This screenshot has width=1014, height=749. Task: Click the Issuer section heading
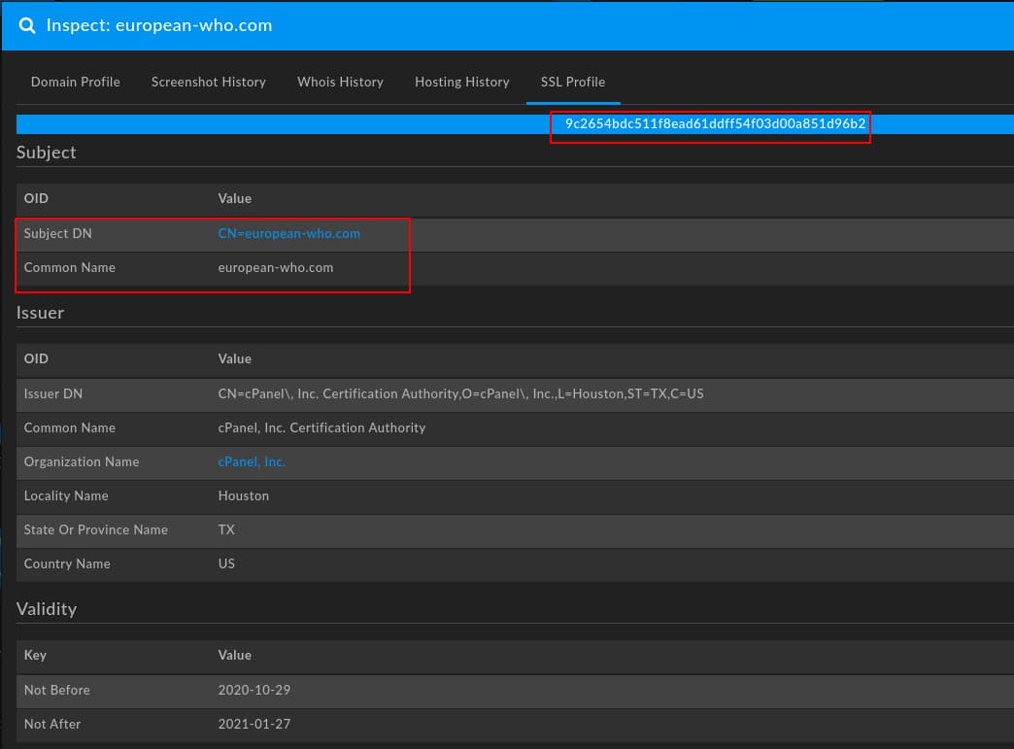(40, 313)
